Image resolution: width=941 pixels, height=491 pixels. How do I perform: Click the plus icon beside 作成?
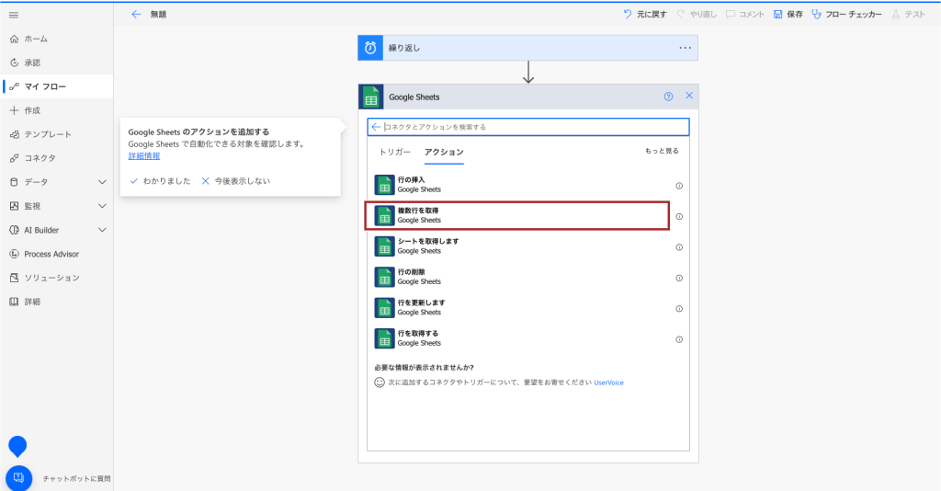15,110
